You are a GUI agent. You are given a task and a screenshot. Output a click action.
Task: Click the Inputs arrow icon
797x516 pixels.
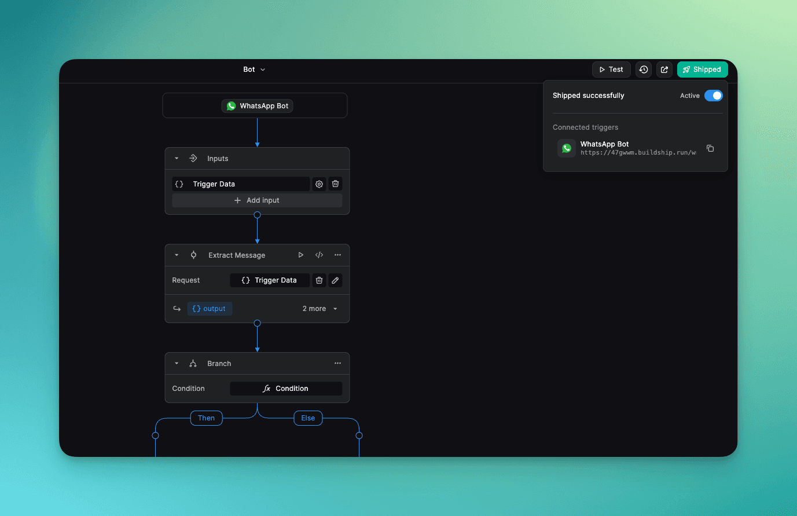pos(193,158)
